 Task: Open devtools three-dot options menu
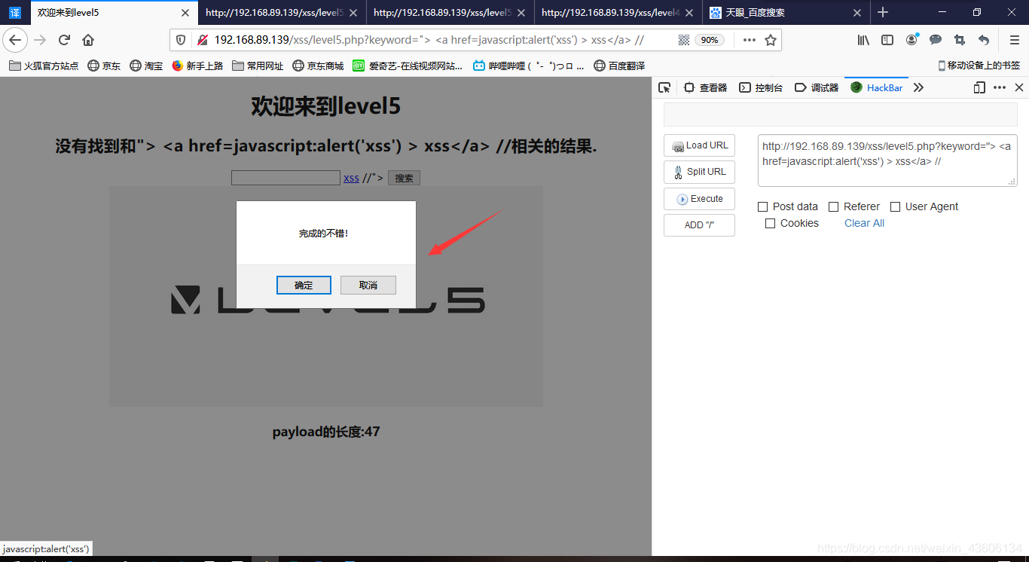click(1000, 88)
